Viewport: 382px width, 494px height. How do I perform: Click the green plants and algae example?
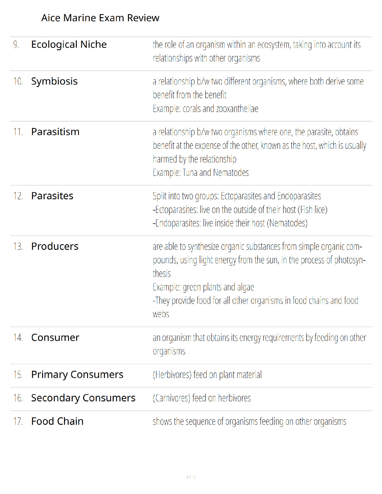click(203, 287)
